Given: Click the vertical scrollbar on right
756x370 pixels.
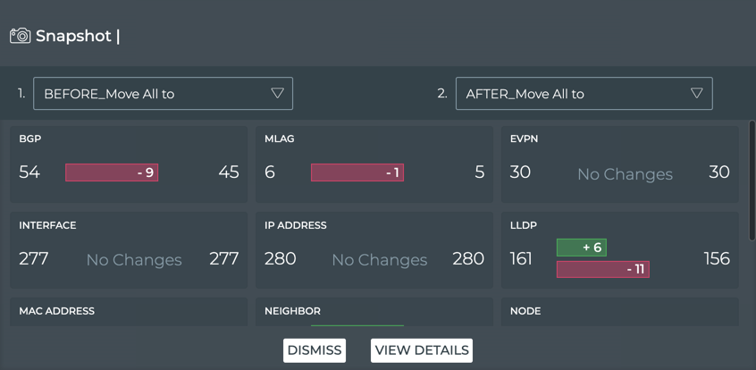Looking at the screenshot, I should point(752,179).
